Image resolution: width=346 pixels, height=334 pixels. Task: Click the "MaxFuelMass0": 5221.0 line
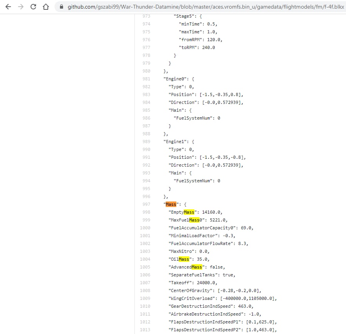(198, 220)
